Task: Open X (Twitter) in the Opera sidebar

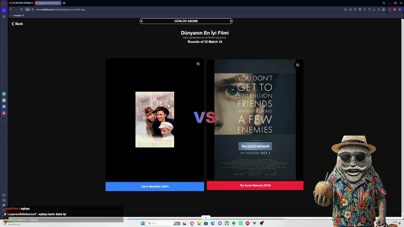Action: pos(4,119)
